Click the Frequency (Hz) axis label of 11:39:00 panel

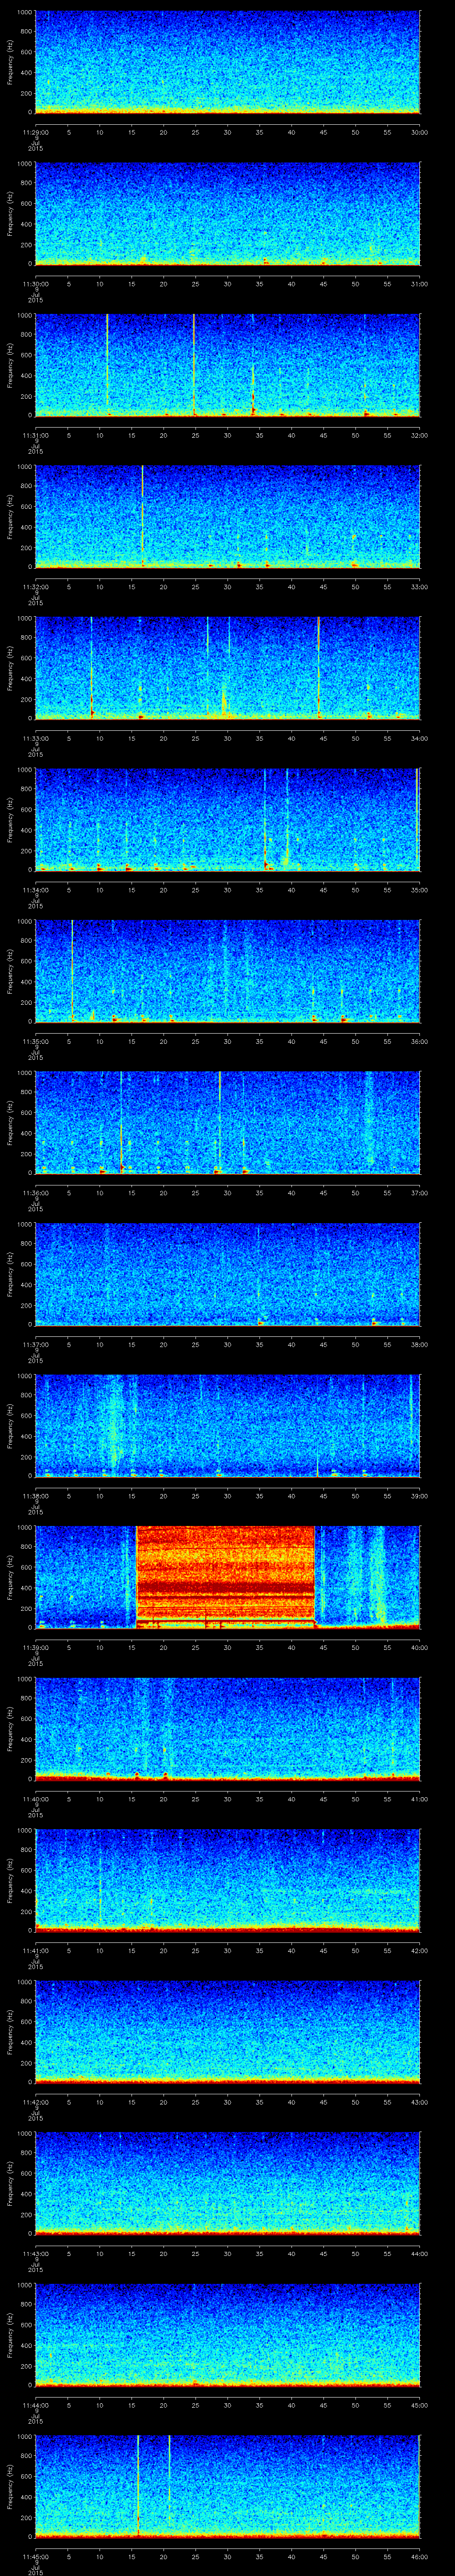tap(10, 1577)
